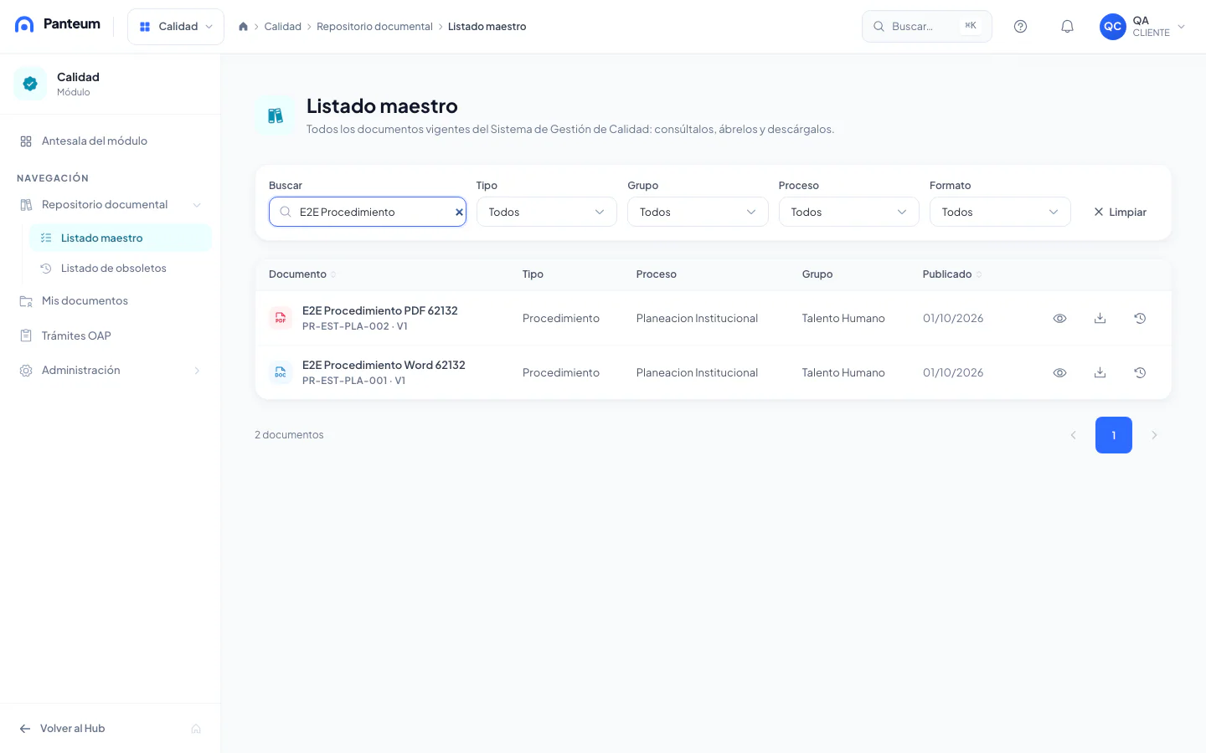
Task: Open the Proceso filter dropdown
Action: tap(849, 212)
